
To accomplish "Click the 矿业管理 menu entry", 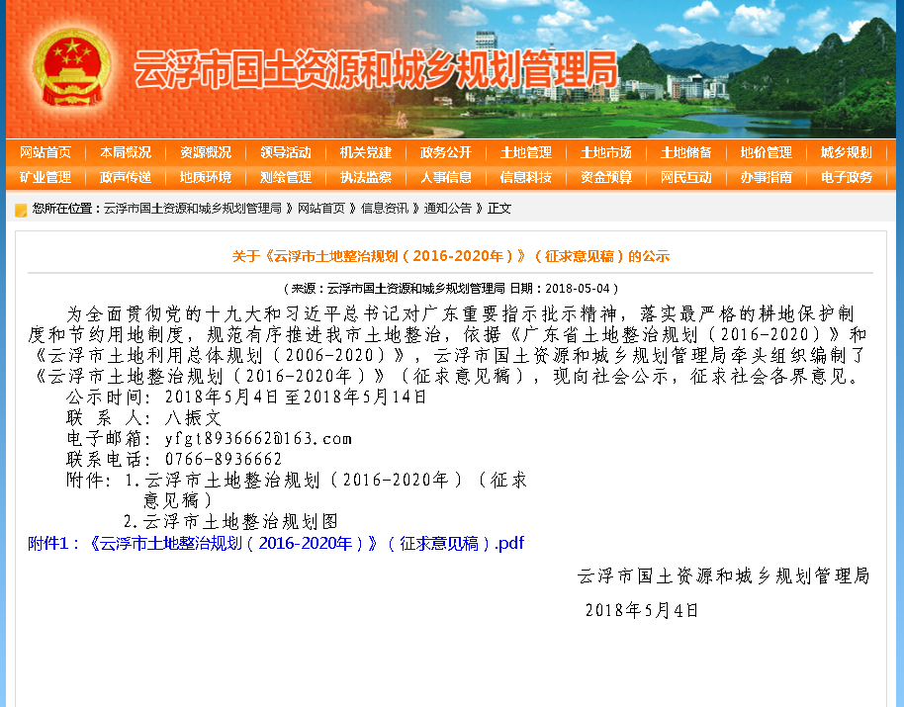I will coord(45,177).
